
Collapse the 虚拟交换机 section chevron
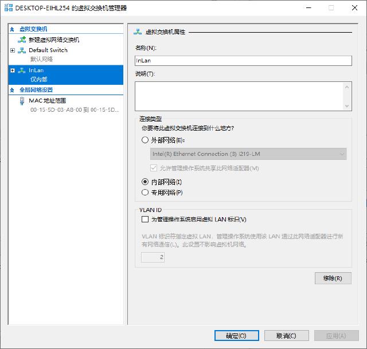pyautogui.click(x=12, y=29)
